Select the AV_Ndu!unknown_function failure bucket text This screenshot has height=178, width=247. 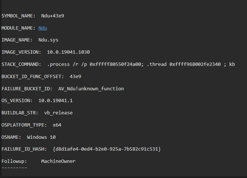(91, 89)
